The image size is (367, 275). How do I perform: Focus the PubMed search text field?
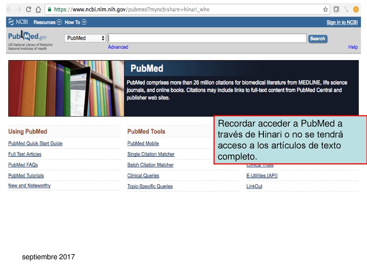pyautogui.click(x=207, y=38)
